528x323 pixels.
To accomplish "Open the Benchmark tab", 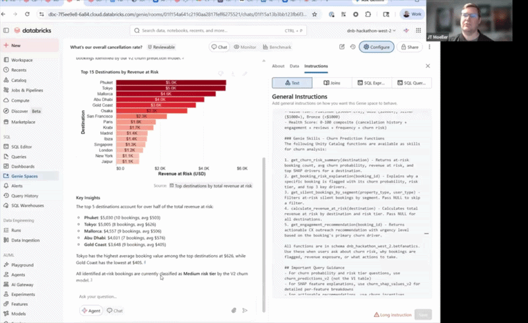I will pos(277,47).
